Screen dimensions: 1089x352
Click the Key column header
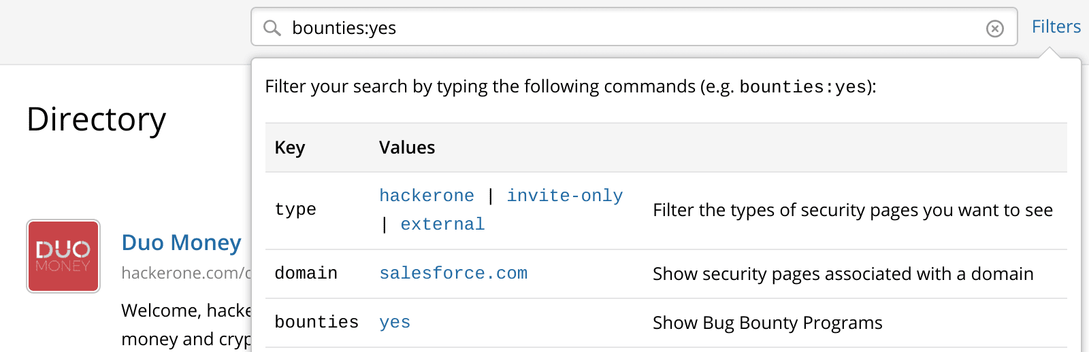tap(290, 147)
